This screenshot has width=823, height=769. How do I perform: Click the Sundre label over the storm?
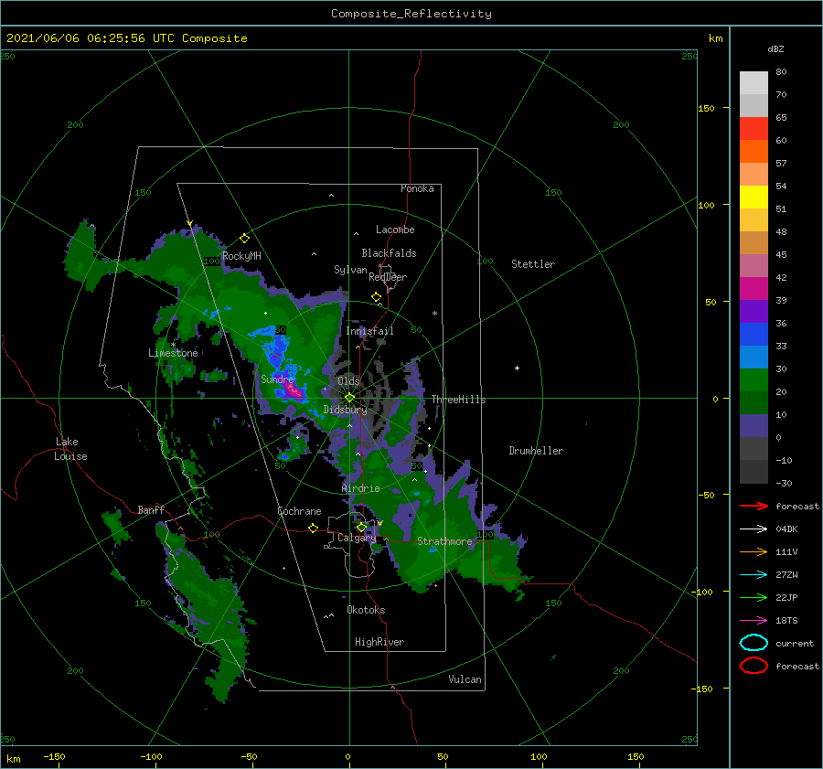[277, 379]
